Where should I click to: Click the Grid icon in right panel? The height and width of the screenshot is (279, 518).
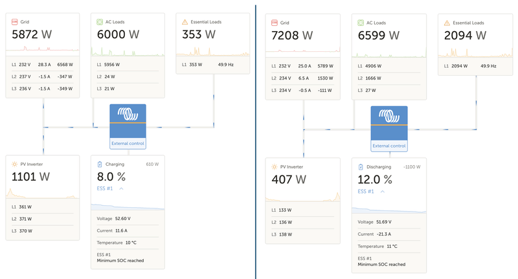[274, 23]
